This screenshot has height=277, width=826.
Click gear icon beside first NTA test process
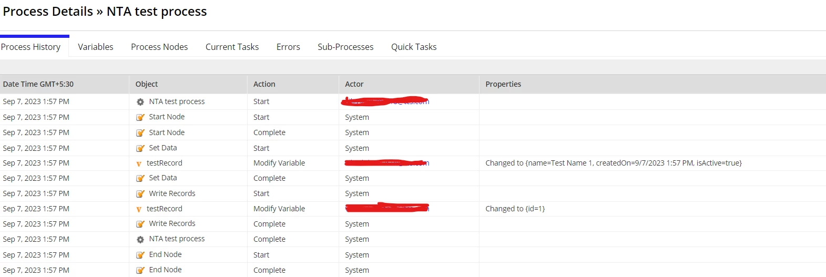click(x=140, y=102)
